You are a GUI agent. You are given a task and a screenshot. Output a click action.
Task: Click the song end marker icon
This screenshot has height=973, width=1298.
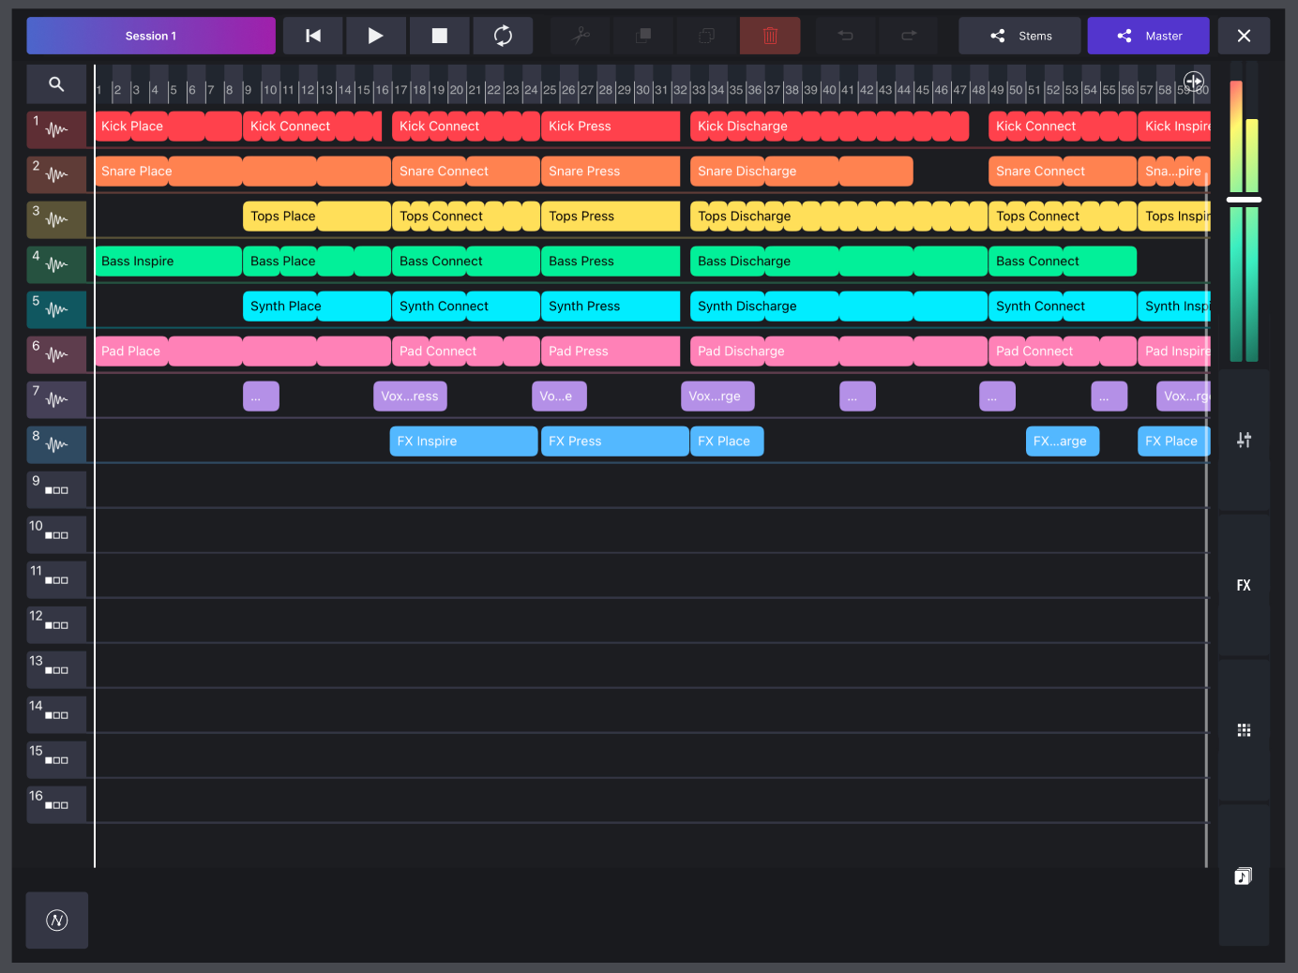pos(1194,82)
